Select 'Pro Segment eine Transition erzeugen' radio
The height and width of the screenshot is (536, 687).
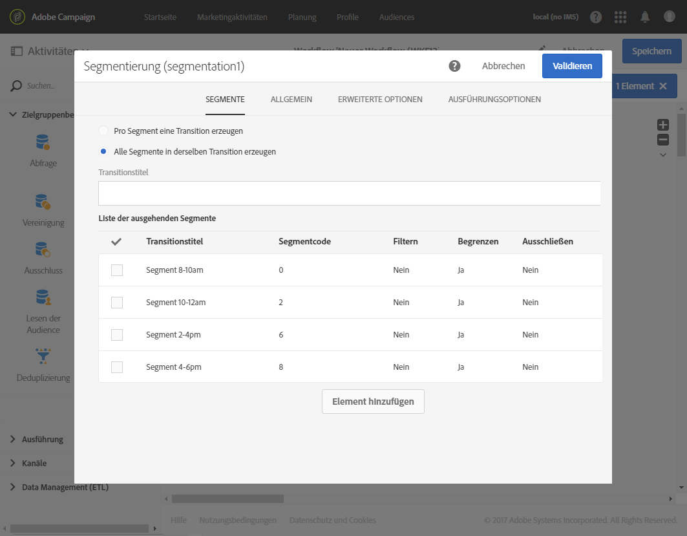[103, 131]
